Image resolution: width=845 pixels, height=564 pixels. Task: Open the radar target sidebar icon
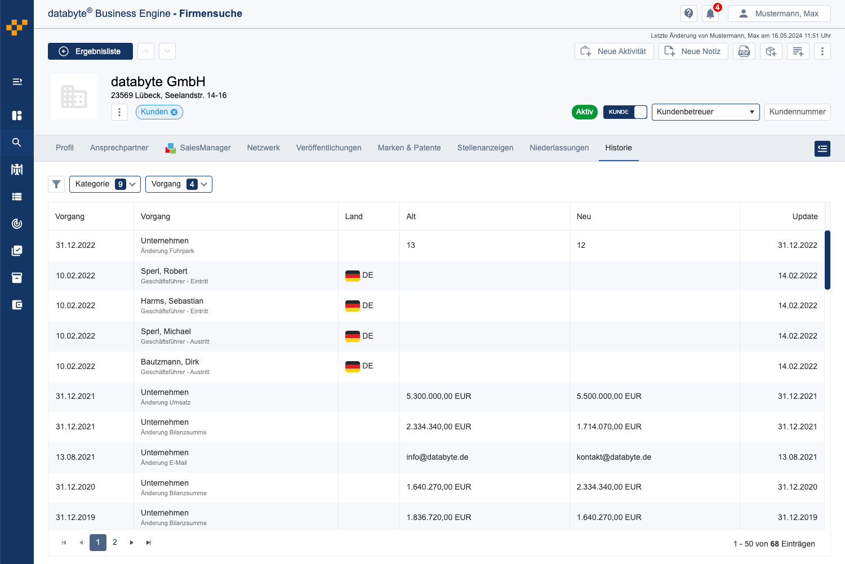tap(17, 224)
